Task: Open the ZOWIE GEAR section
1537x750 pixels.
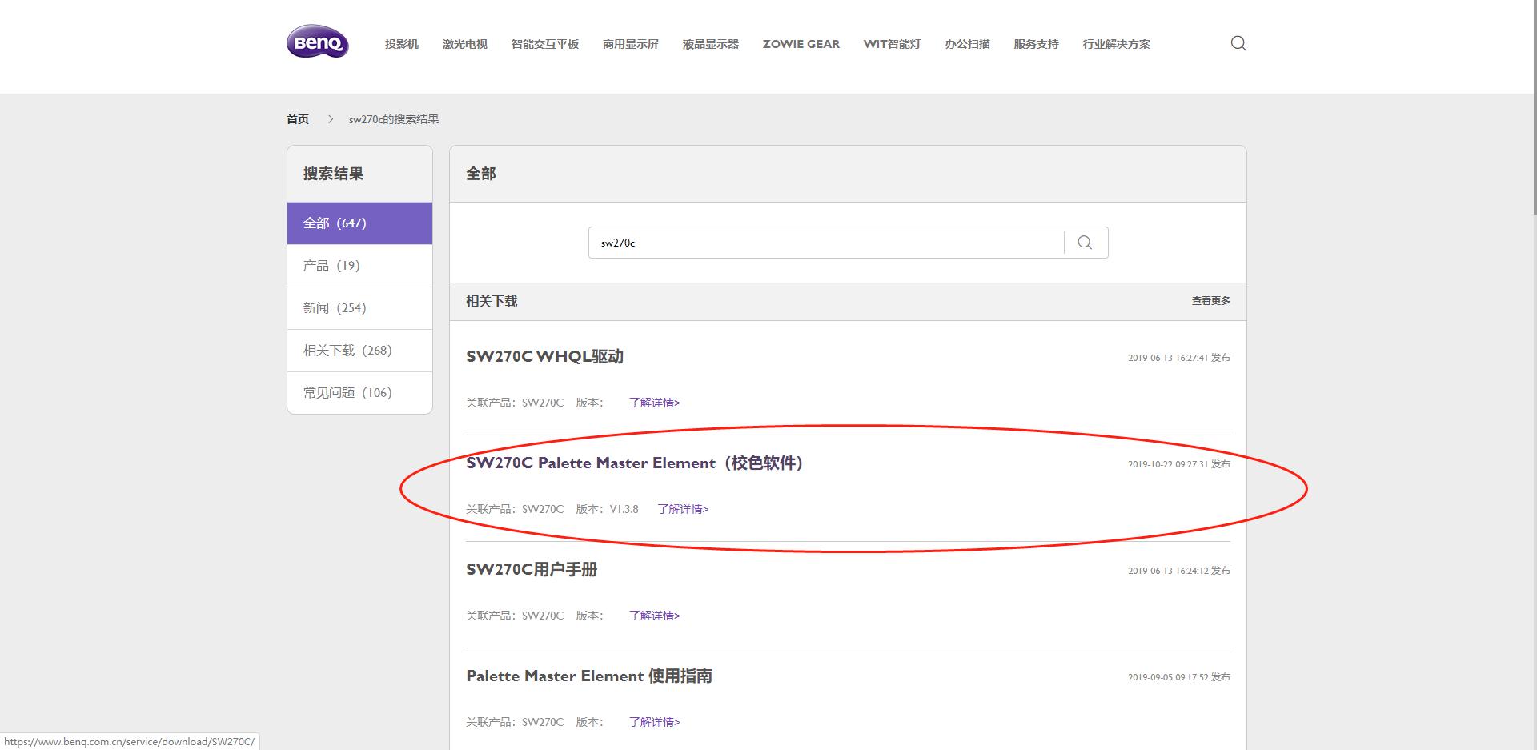Action: point(801,44)
